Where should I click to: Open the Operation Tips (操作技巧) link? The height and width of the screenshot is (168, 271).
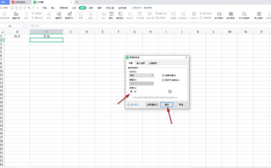[x=133, y=105]
